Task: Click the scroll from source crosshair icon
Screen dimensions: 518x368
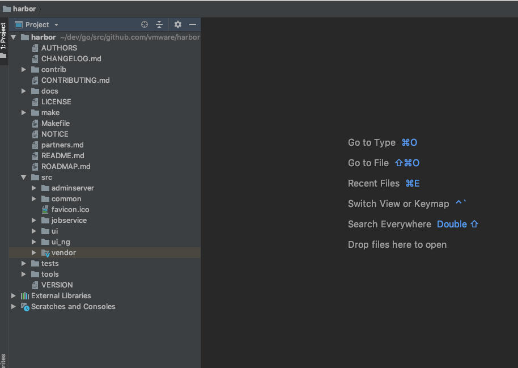Action: 145,24
